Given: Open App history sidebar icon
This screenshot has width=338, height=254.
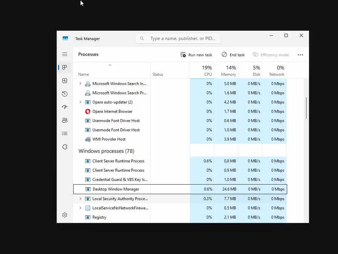Looking at the screenshot, I should [65, 94].
